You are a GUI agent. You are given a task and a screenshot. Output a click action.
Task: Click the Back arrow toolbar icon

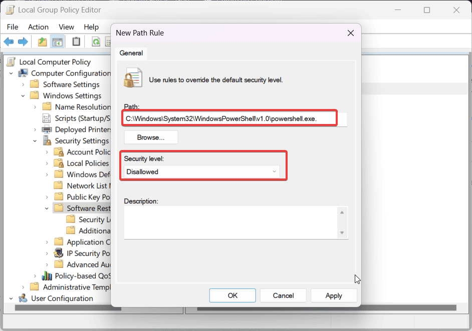coord(9,41)
